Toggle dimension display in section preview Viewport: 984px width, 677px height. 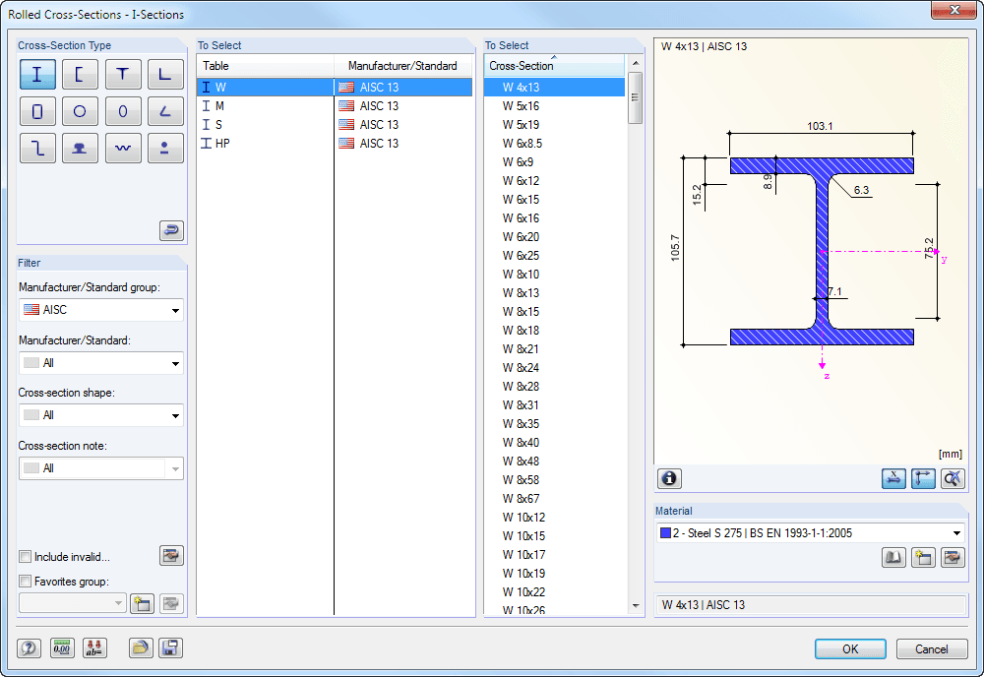coord(893,479)
